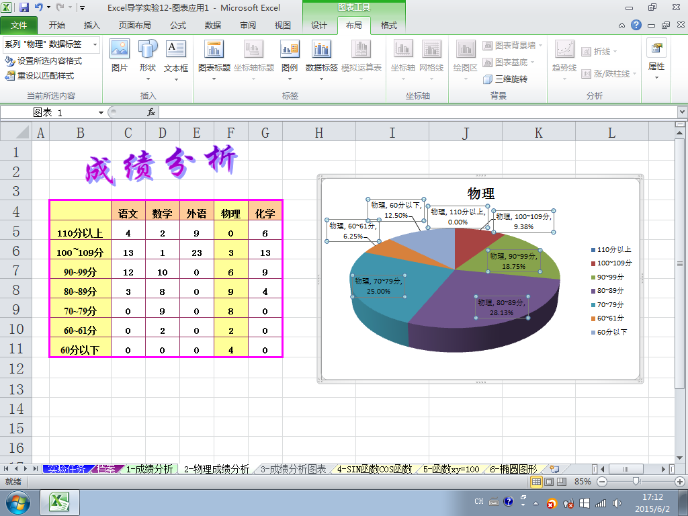The height and width of the screenshot is (516, 688).
Task: Open the 属性 properties panel
Action: click(x=656, y=59)
